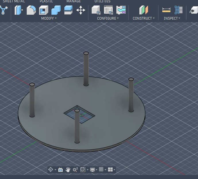The image size is (198, 179).
Task: Select the Fillet tool
Action: tap(31, 10)
